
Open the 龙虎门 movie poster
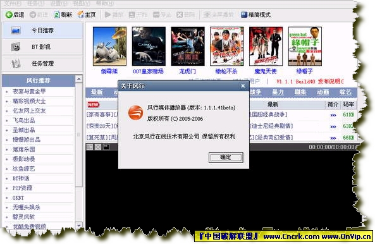point(188,46)
